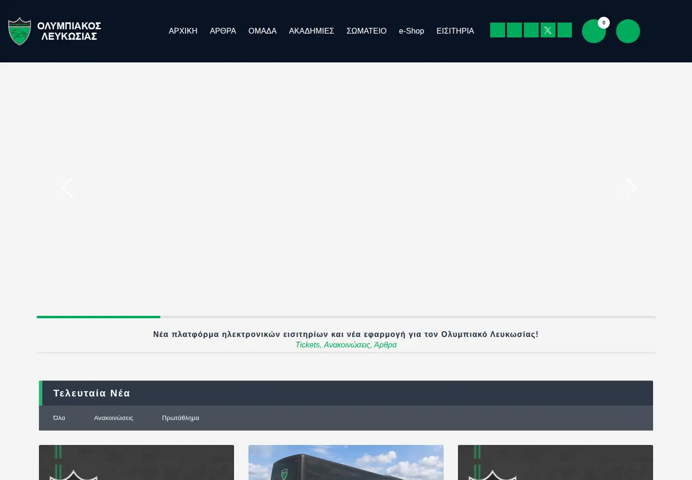
Task: Open the ΑΡΘΡΑ menu item
Action: [x=223, y=31]
